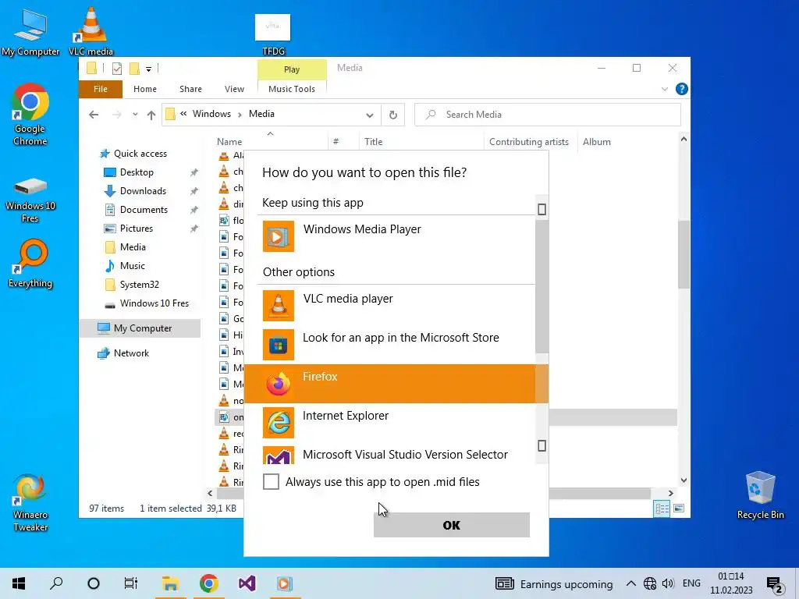Sort by Album column header
The width and height of the screenshot is (799, 599).
[596, 142]
